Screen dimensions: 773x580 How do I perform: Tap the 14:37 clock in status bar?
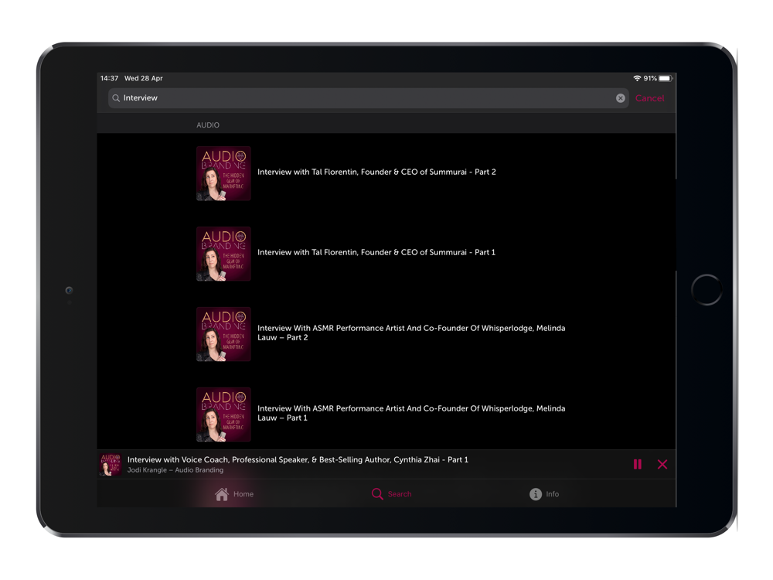click(x=110, y=78)
